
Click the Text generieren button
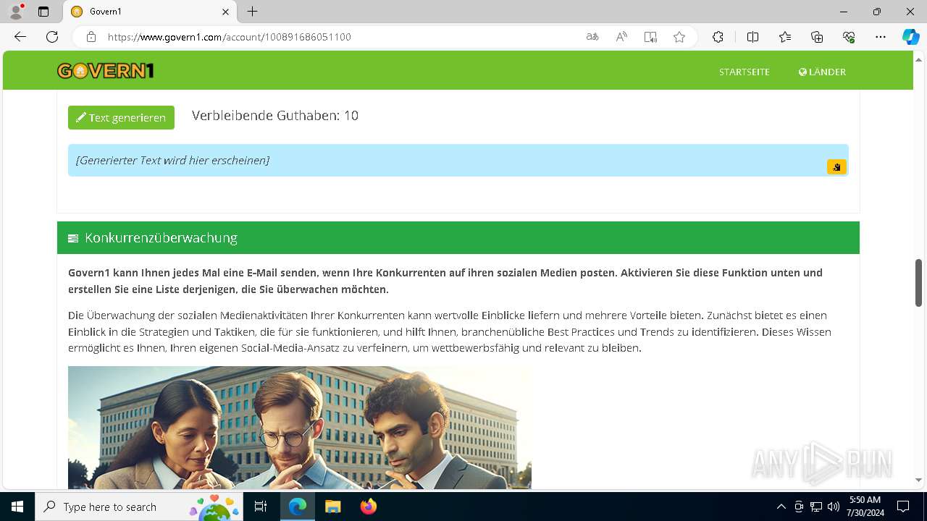pos(121,117)
